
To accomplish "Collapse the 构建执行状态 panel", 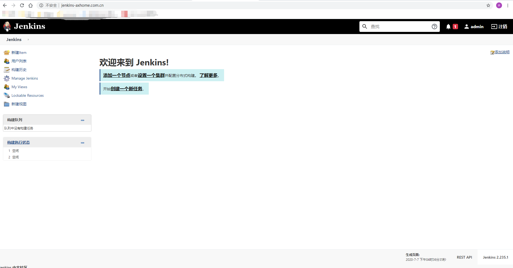I will (x=83, y=143).
